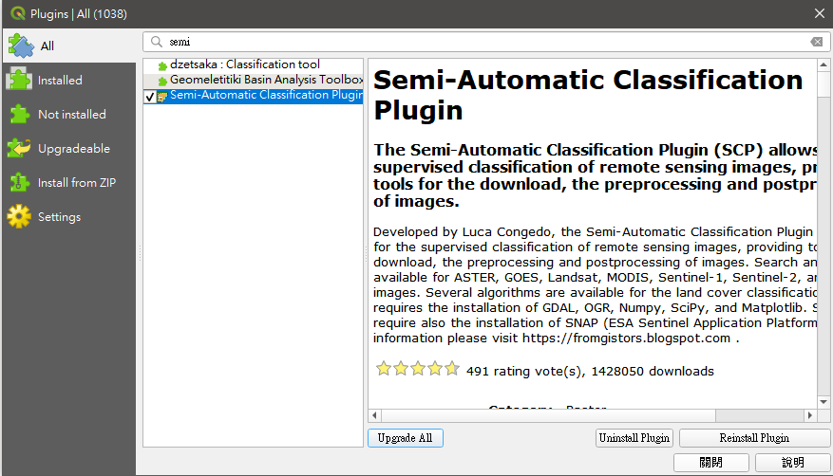Click the description vertical scroll down arrow
Image resolution: width=833 pixels, height=476 pixels.
click(x=824, y=402)
